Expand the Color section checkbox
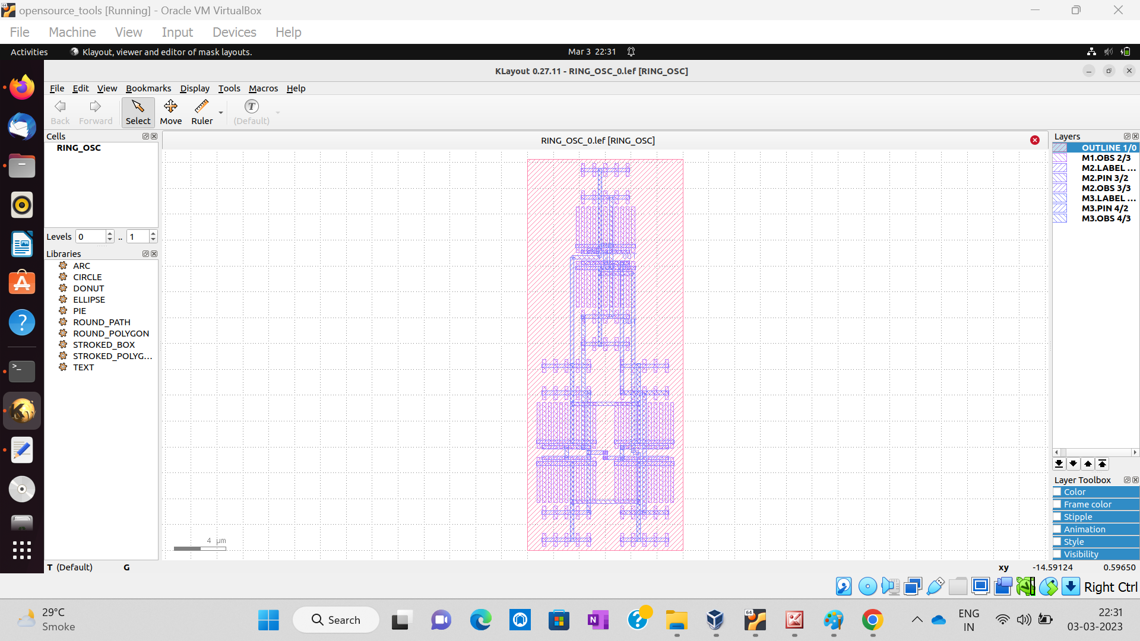 [x=1057, y=492]
